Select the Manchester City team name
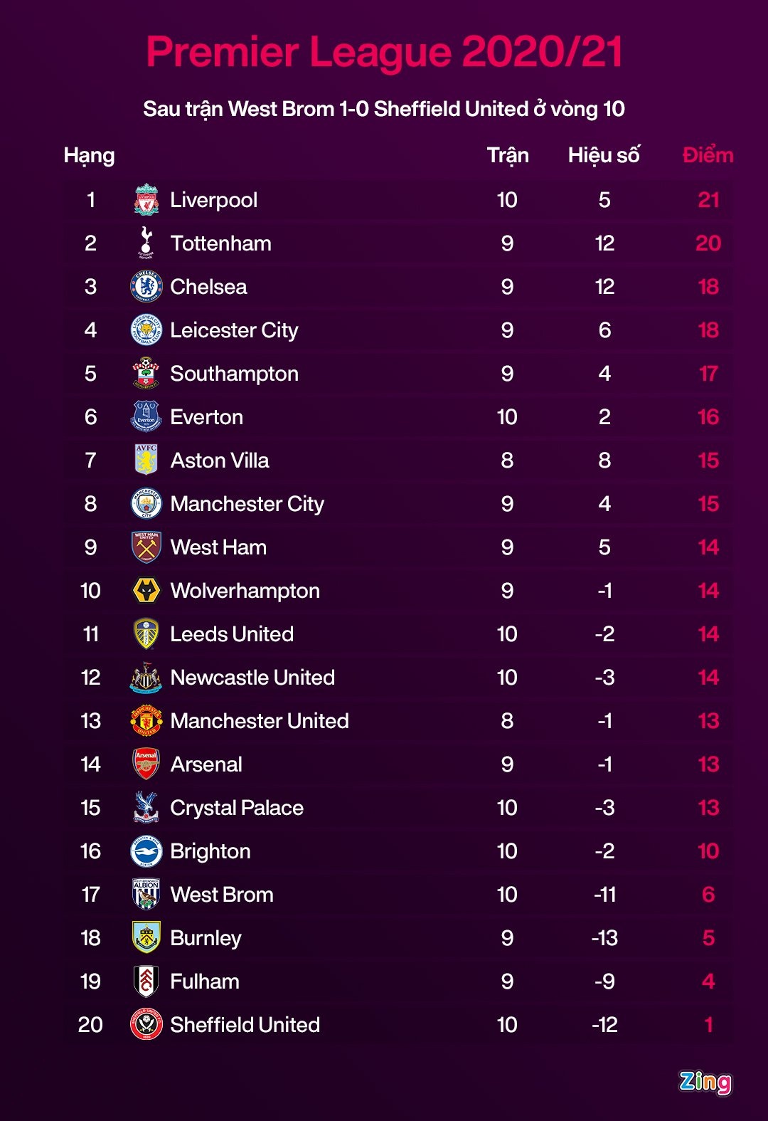768x1121 pixels. [247, 504]
